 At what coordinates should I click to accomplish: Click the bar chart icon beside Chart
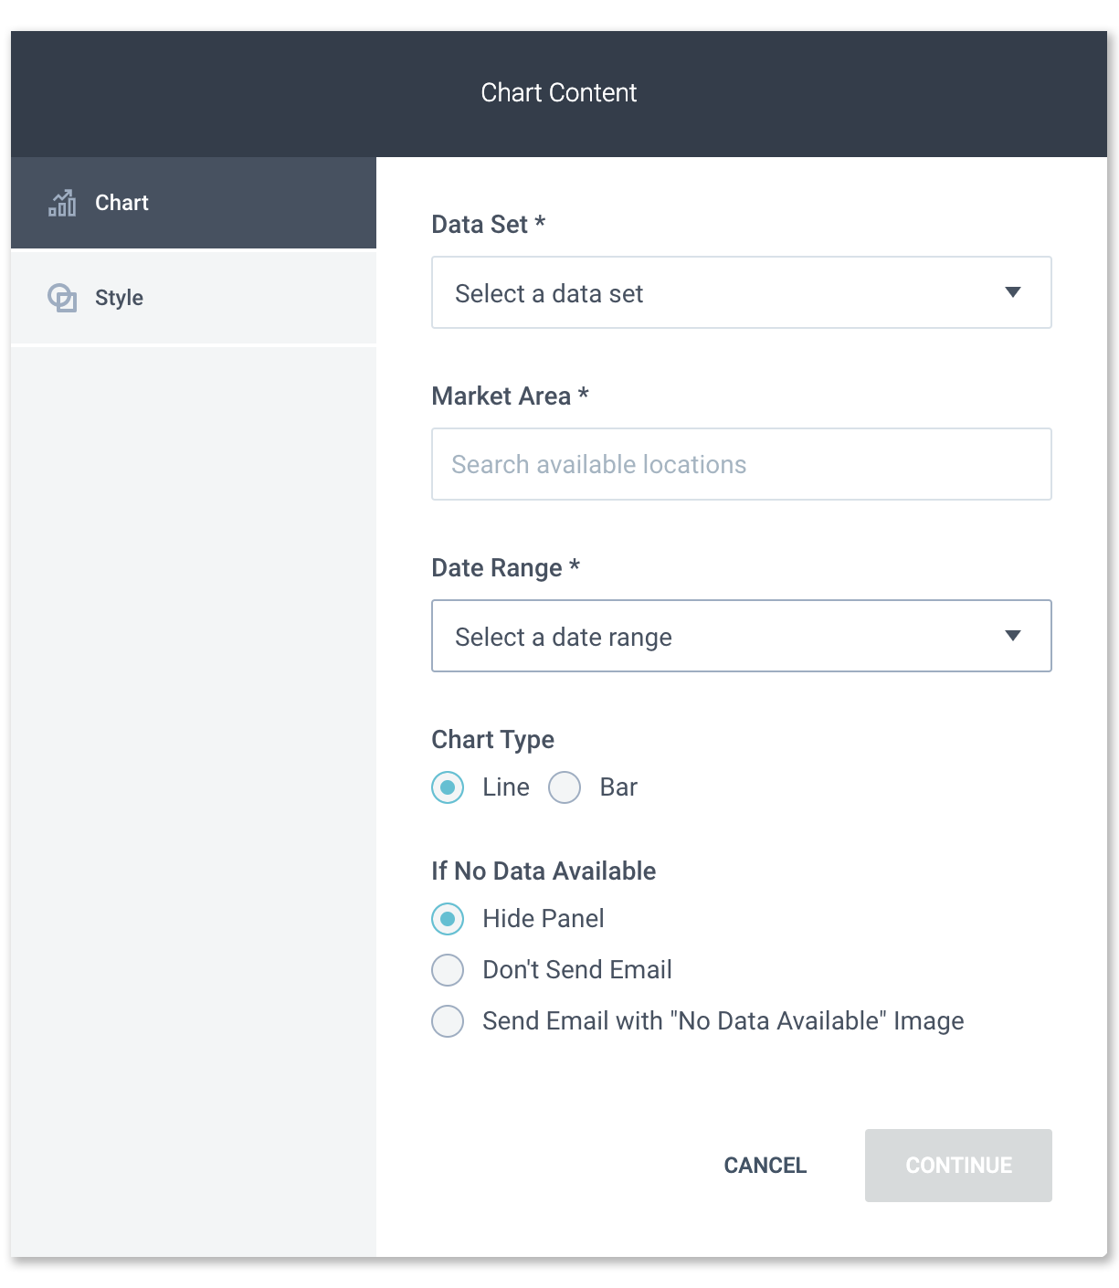[x=62, y=203]
